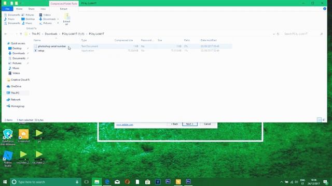Open Music in navigation pane
The width and height of the screenshot is (332, 186).
[x=14, y=68]
